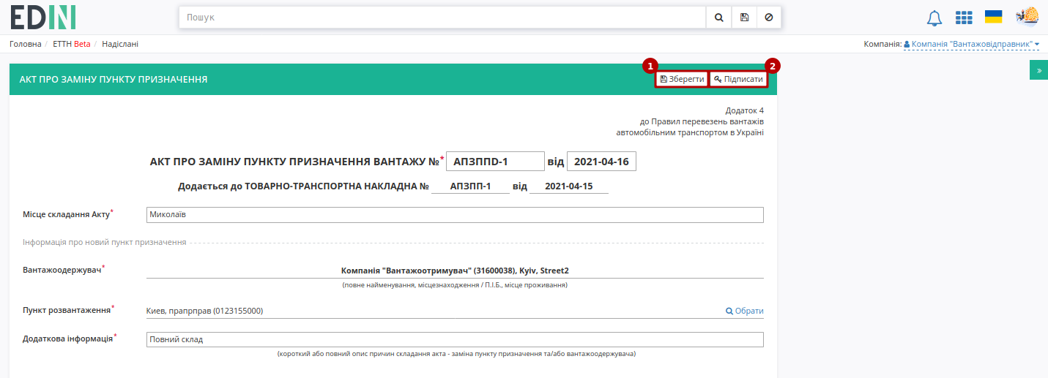1048x378 pixels.
Task: Open ЕТТН Beta breadcrumb
Action: [x=72, y=44]
